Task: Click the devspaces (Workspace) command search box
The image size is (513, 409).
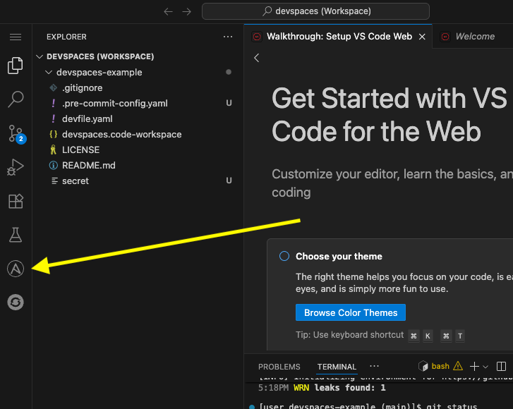Action: pyautogui.click(x=315, y=11)
